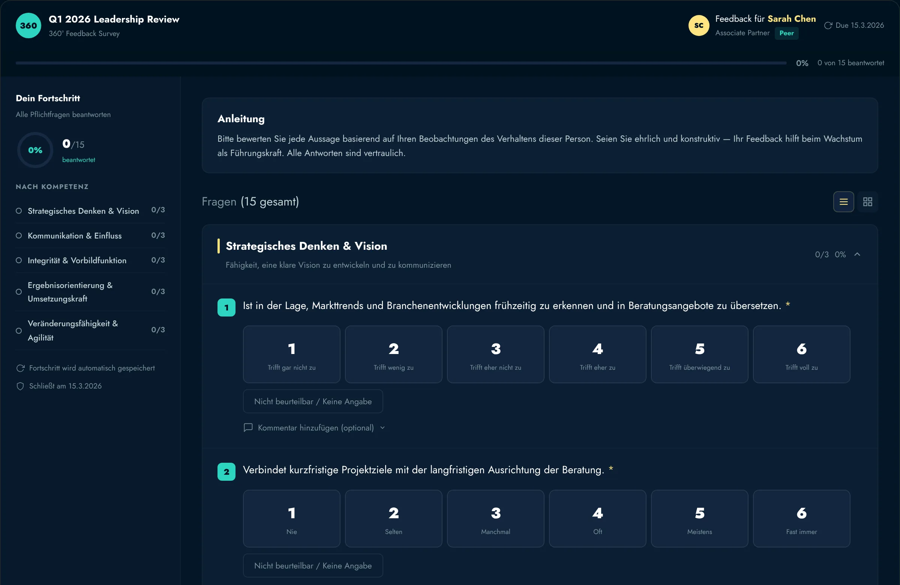
Task: Rate question 2 as 1 Nie
Action: point(291,519)
